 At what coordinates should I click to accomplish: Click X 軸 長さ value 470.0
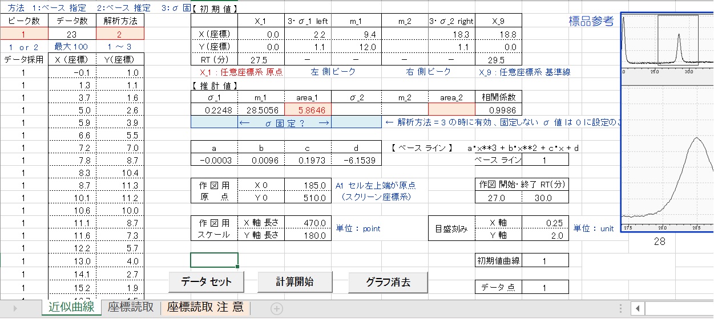[x=308, y=223]
